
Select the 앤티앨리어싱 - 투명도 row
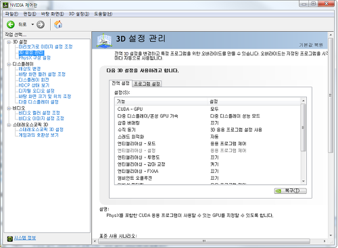coord(208,157)
